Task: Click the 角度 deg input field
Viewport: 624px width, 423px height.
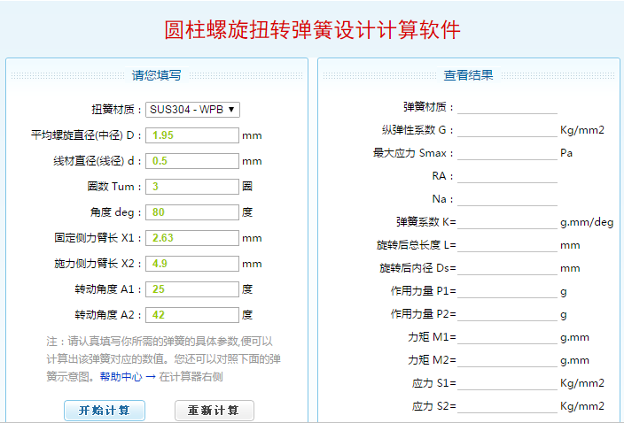Action: [x=192, y=212]
